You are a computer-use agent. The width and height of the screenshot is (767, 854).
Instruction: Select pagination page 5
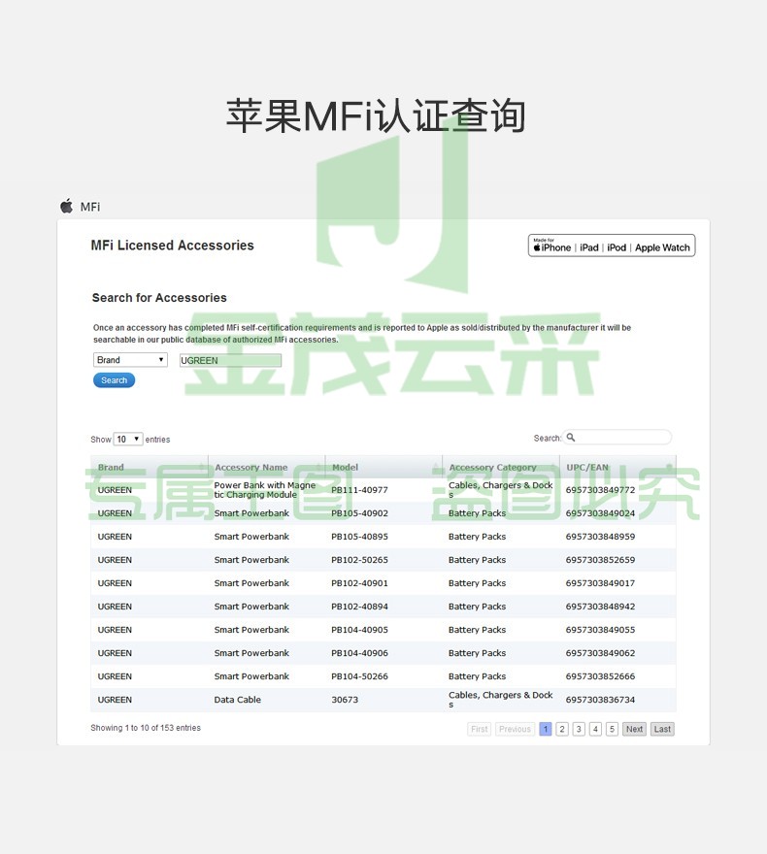[613, 729]
